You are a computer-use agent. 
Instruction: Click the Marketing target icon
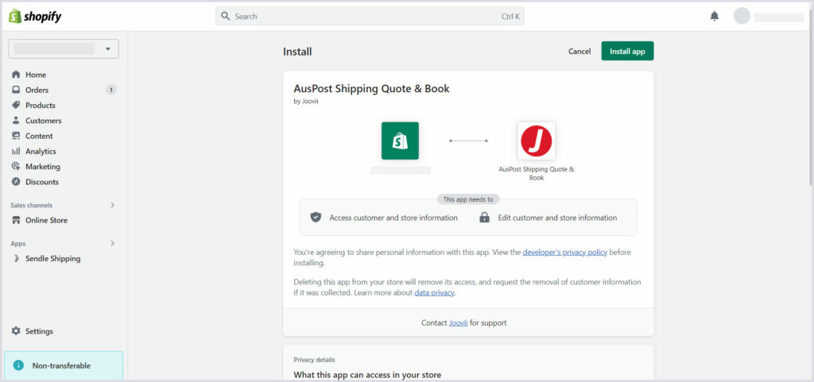point(16,166)
